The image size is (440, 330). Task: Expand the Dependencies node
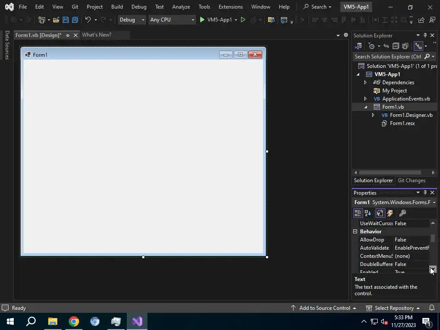(x=365, y=82)
